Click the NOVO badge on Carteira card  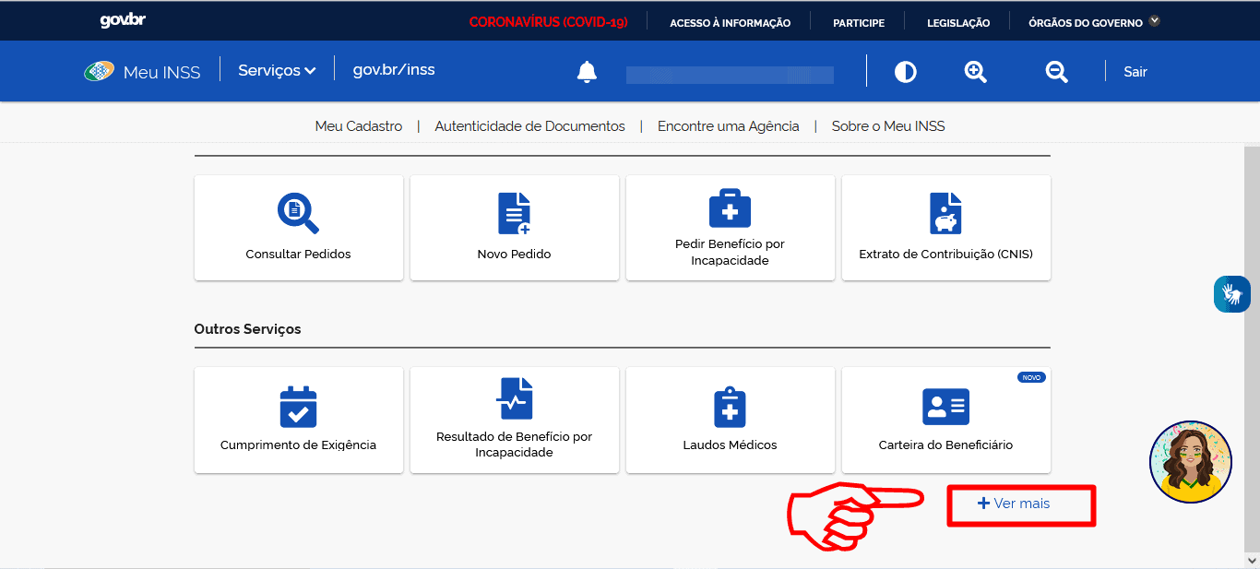[x=1031, y=377]
